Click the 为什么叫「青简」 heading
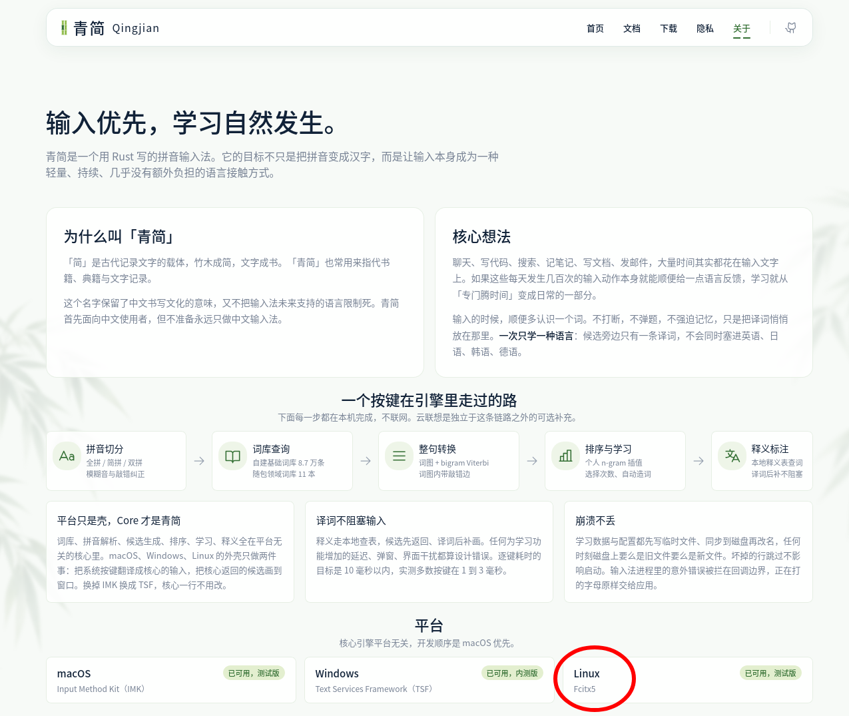 coord(119,236)
